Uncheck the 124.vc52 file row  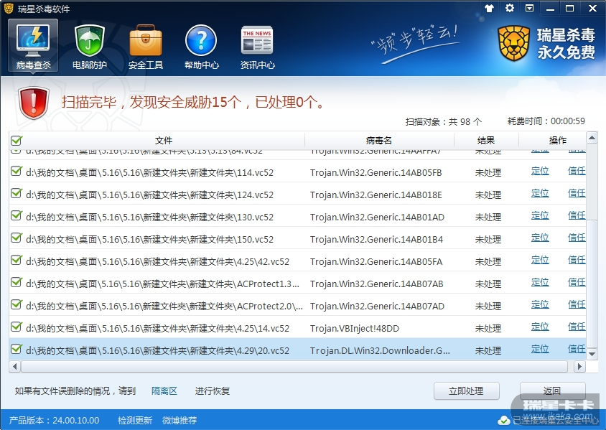pos(17,193)
